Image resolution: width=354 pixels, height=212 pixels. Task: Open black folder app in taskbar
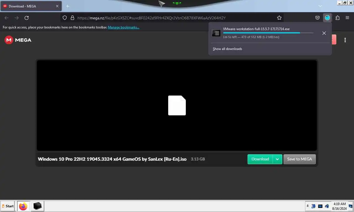point(37,206)
